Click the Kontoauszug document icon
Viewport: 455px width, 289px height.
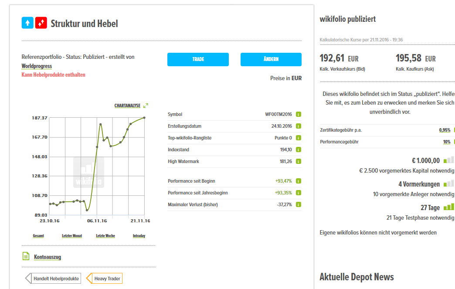click(26, 256)
